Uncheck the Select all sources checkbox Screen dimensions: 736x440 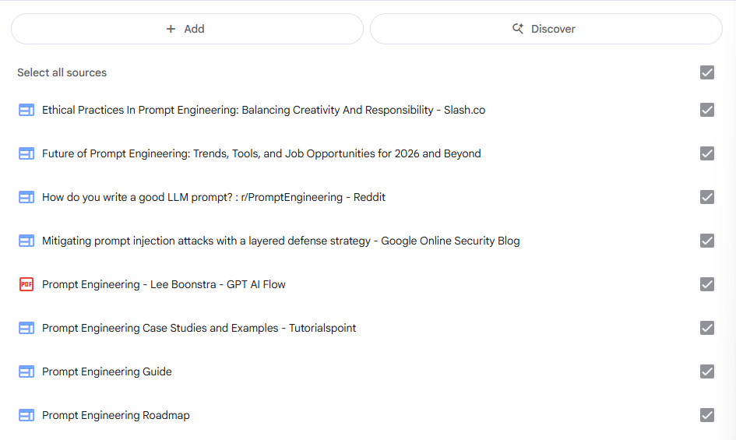tap(706, 72)
